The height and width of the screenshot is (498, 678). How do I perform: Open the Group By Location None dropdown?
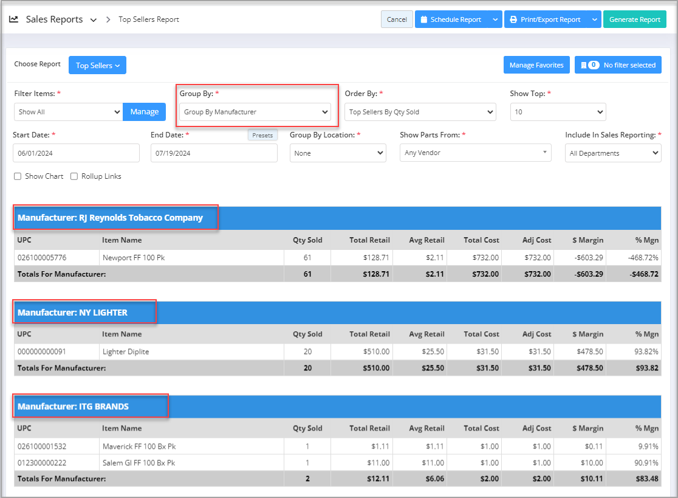338,153
